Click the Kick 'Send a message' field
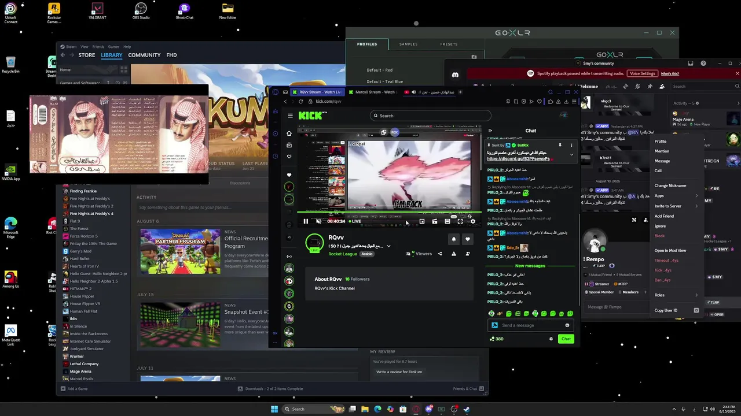This screenshot has width=741, height=416. pos(531,325)
